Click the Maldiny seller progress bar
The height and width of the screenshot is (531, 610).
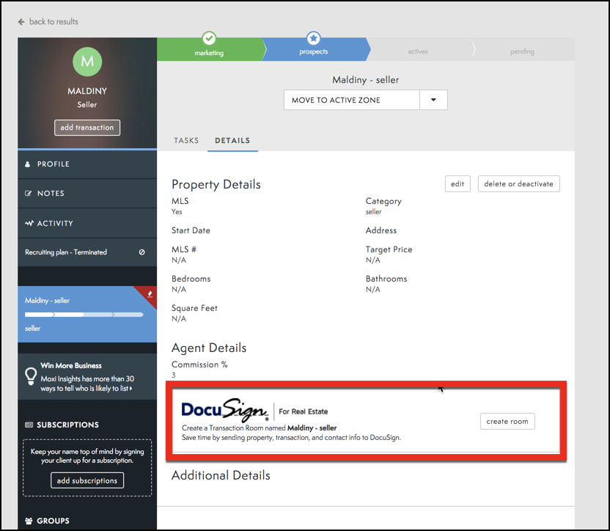click(84, 315)
